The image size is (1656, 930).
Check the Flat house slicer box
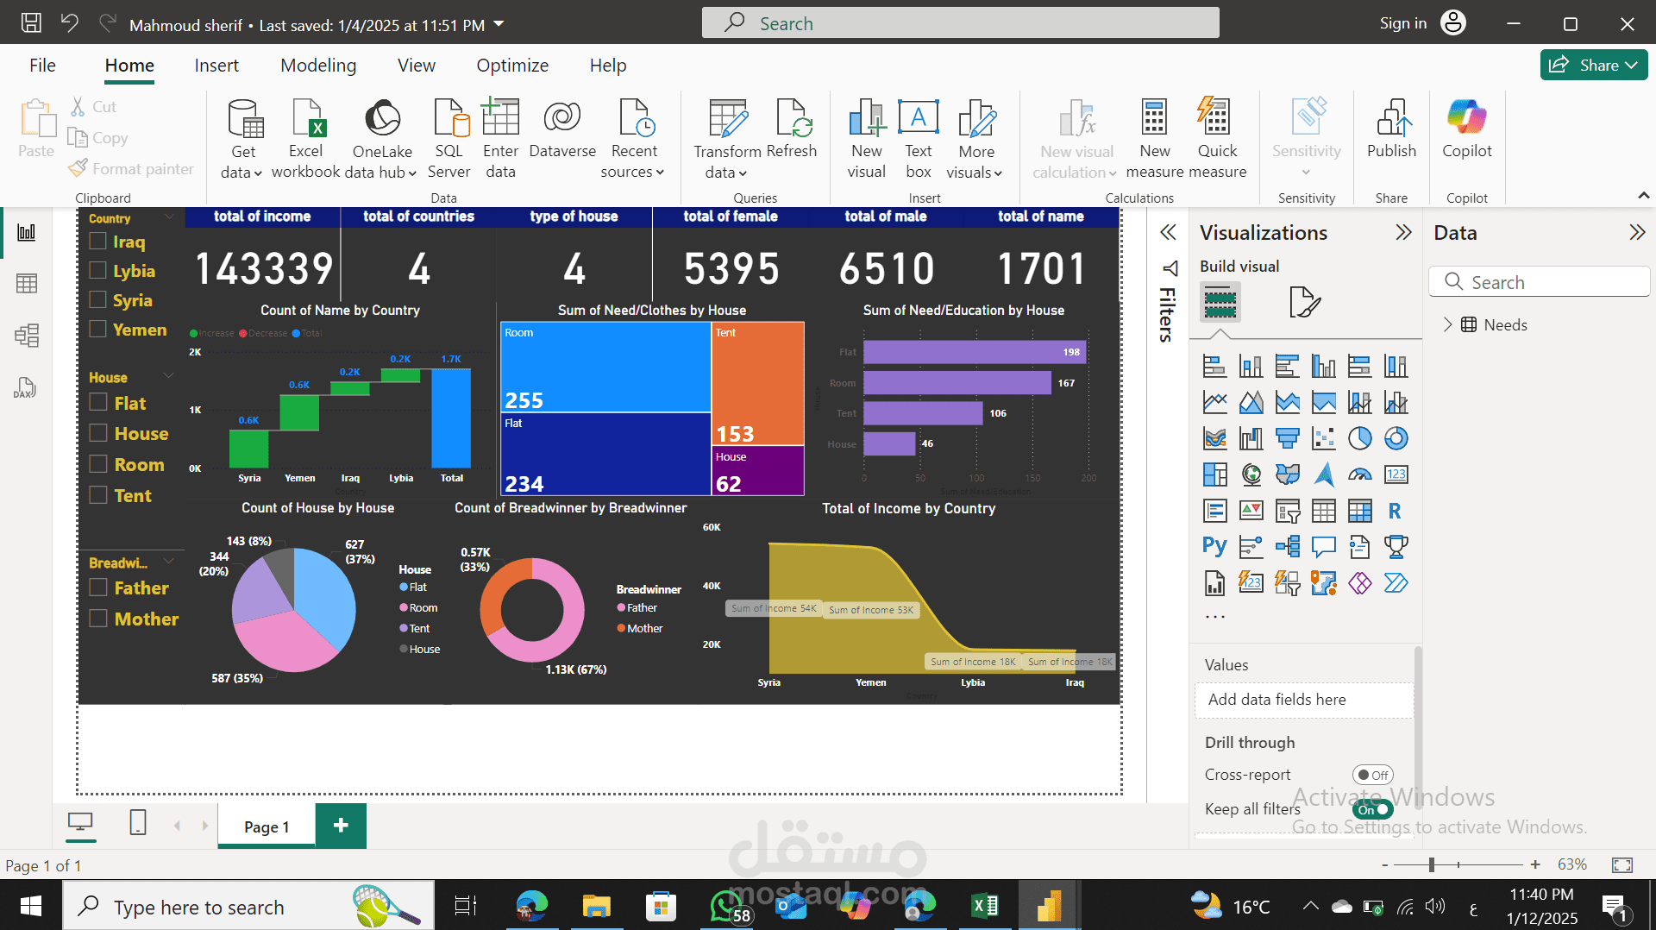point(98,403)
